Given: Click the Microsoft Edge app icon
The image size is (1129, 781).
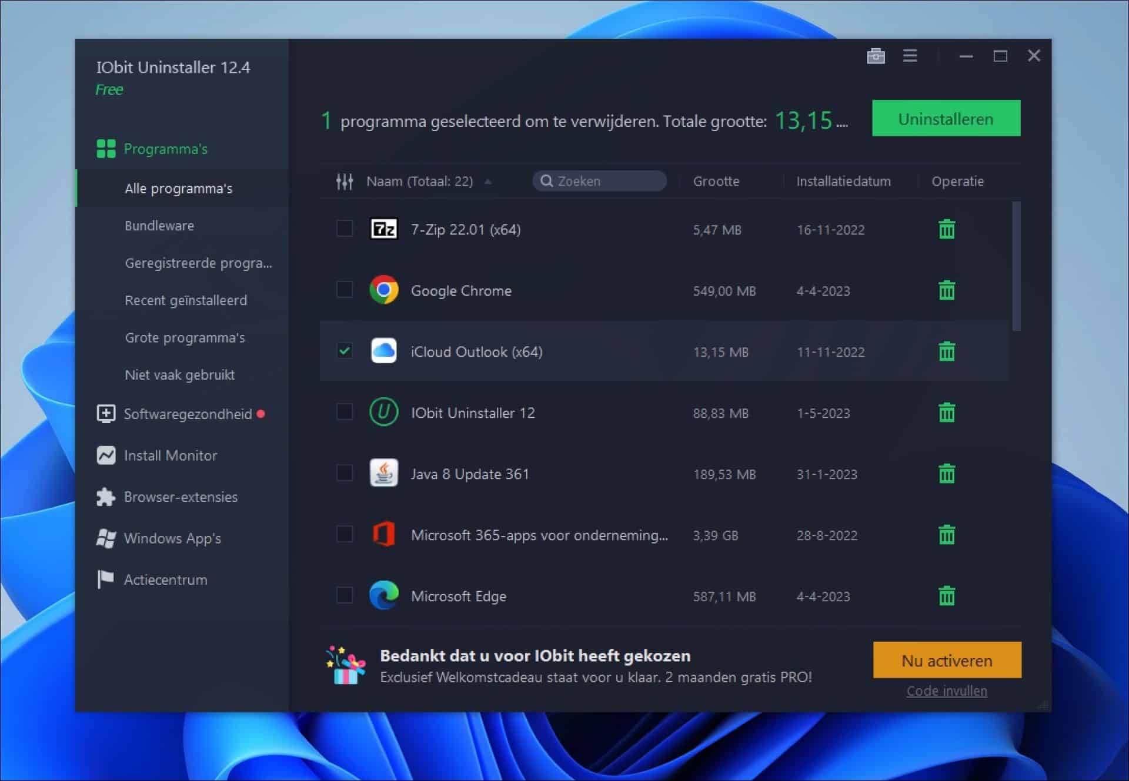Looking at the screenshot, I should tap(384, 595).
